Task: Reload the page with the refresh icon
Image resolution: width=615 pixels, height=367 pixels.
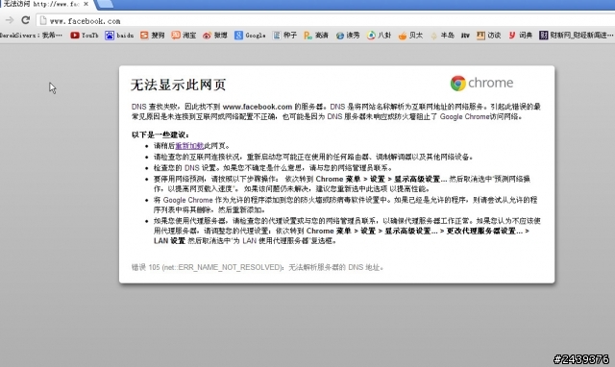Action: click(x=26, y=20)
